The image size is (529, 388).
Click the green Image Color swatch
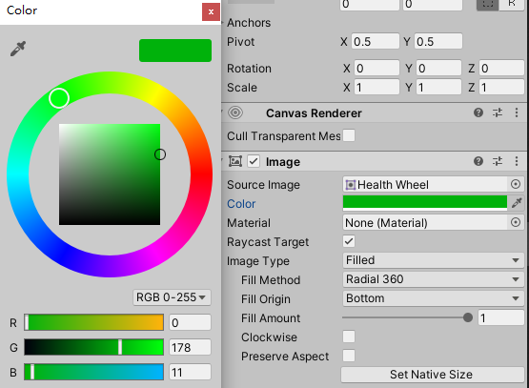click(x=425, y=203)
